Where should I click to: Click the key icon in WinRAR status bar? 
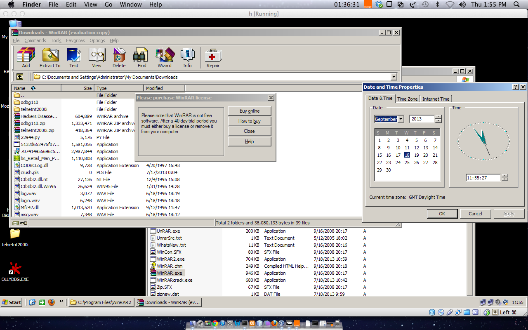(x=23, y=223)
